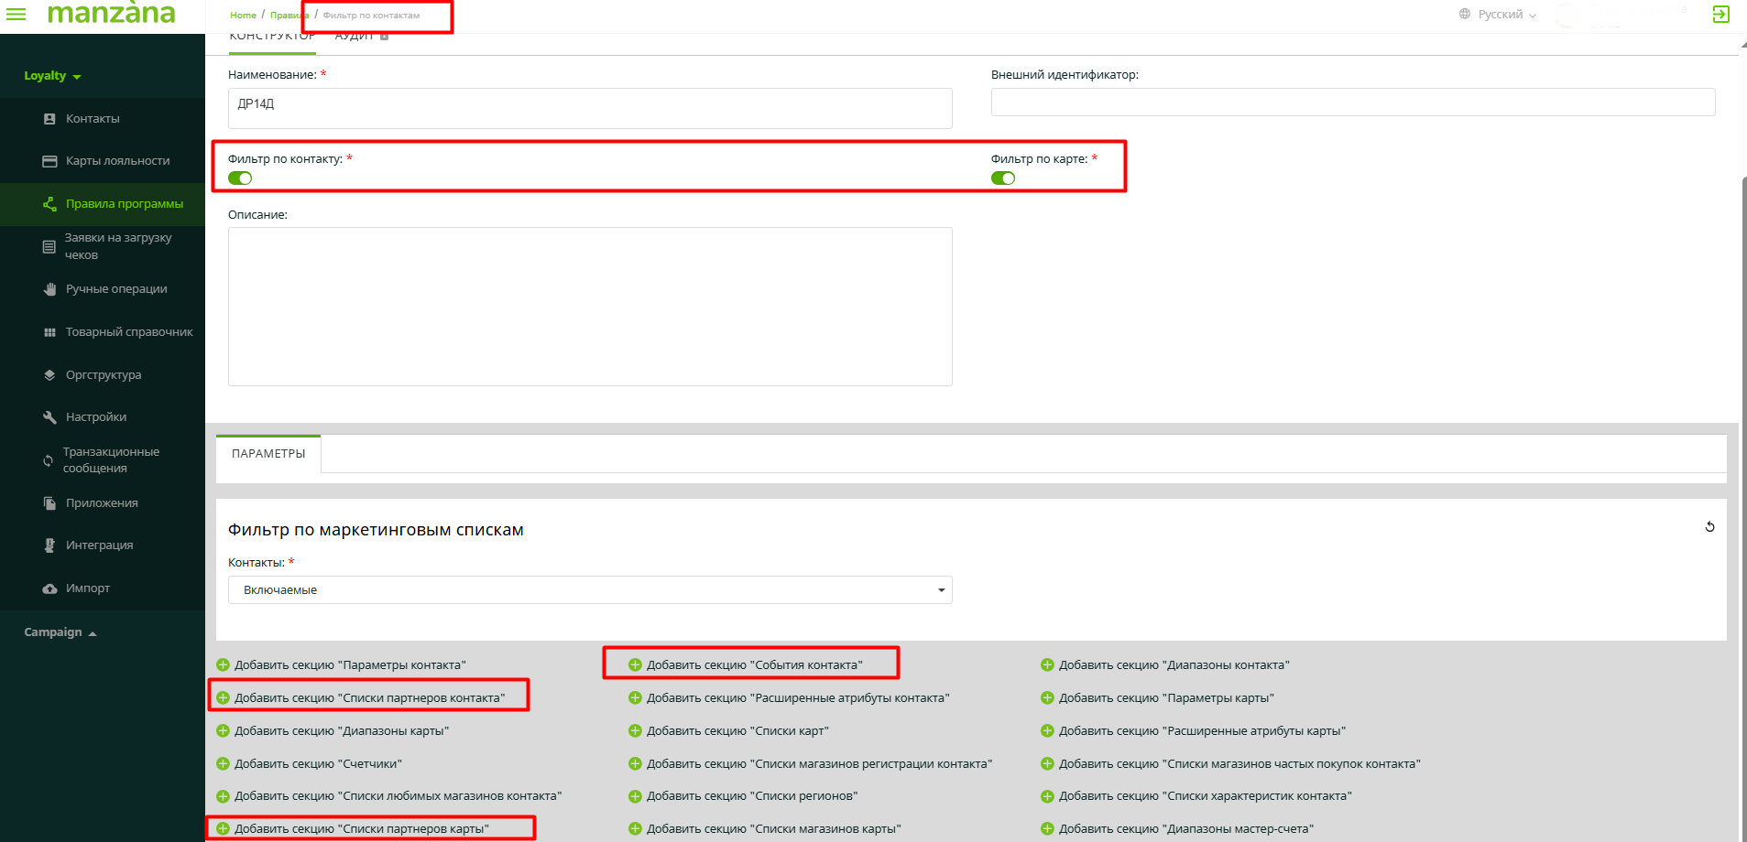Open the "Контакты" Включаемые dropdown
The image size is (1747, 842).
(x=590, y=590)
